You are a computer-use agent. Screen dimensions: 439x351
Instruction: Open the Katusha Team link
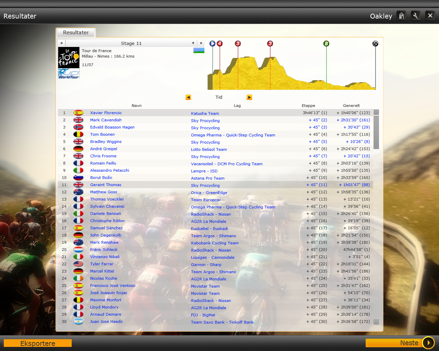[205, 113]
